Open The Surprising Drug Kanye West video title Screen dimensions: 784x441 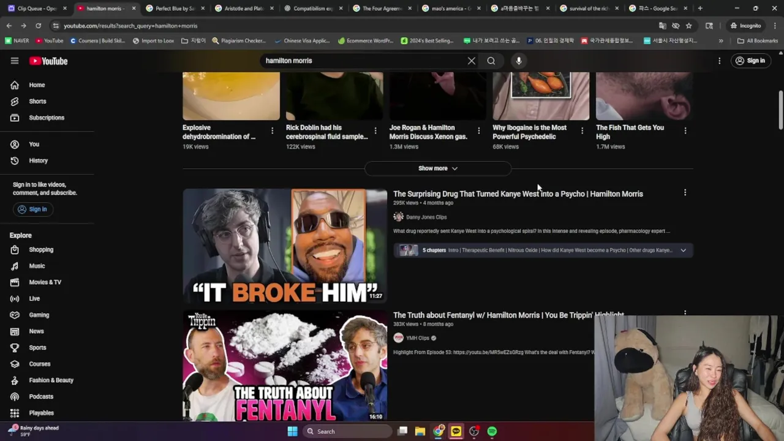pyautogui.click(x=518, y=194)
